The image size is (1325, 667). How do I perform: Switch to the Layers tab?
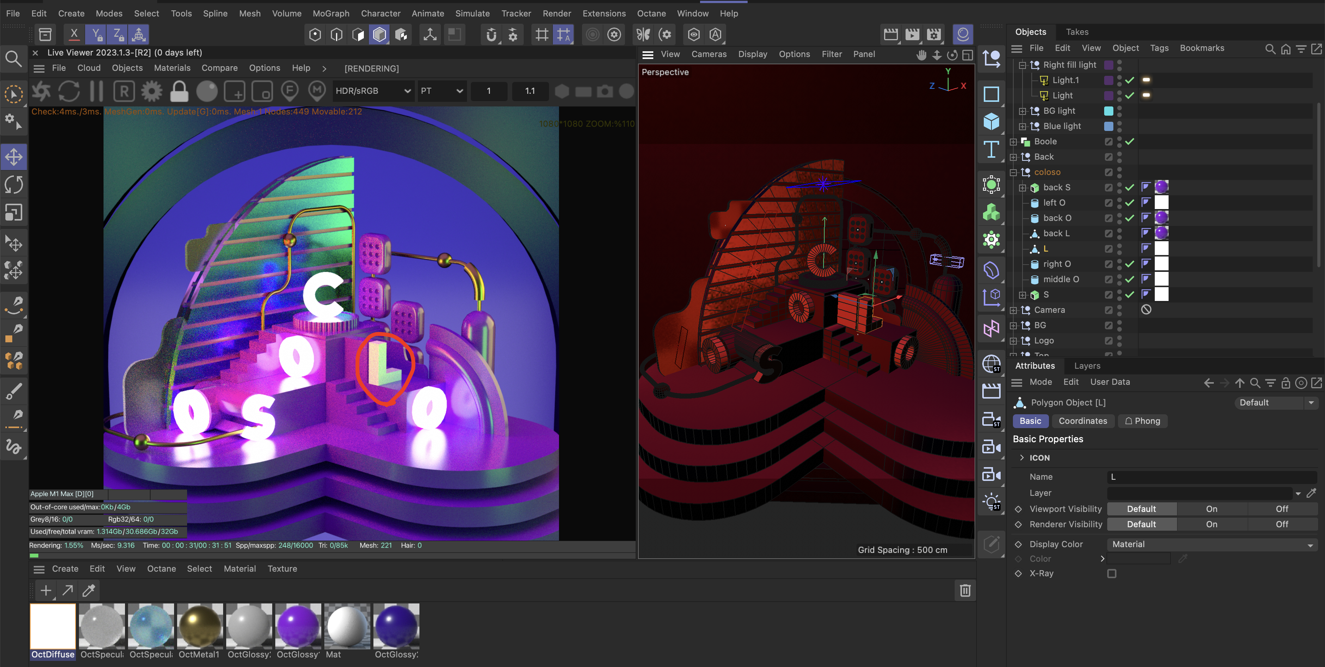tap(1087, 366)
